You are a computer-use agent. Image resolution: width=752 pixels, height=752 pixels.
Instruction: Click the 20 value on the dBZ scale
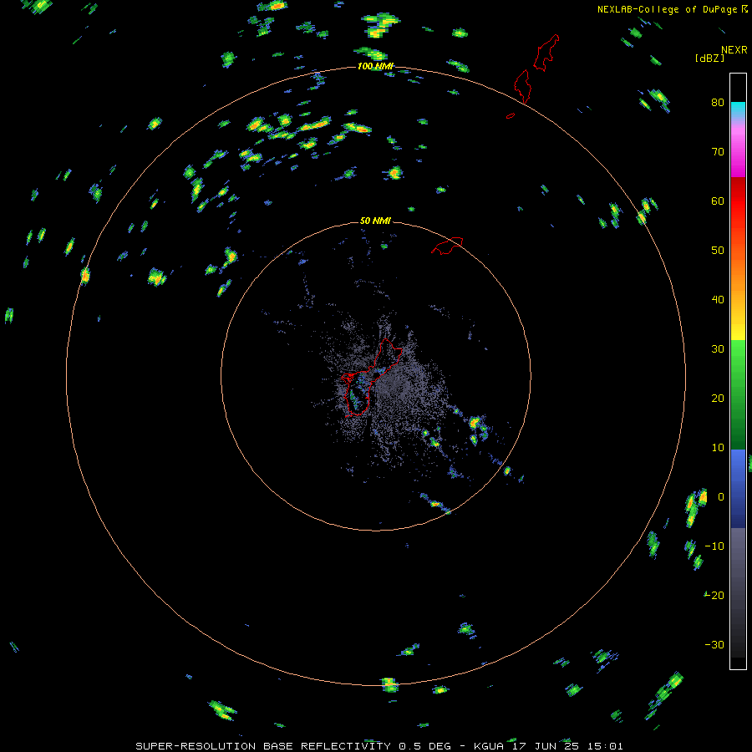point(718,399)
